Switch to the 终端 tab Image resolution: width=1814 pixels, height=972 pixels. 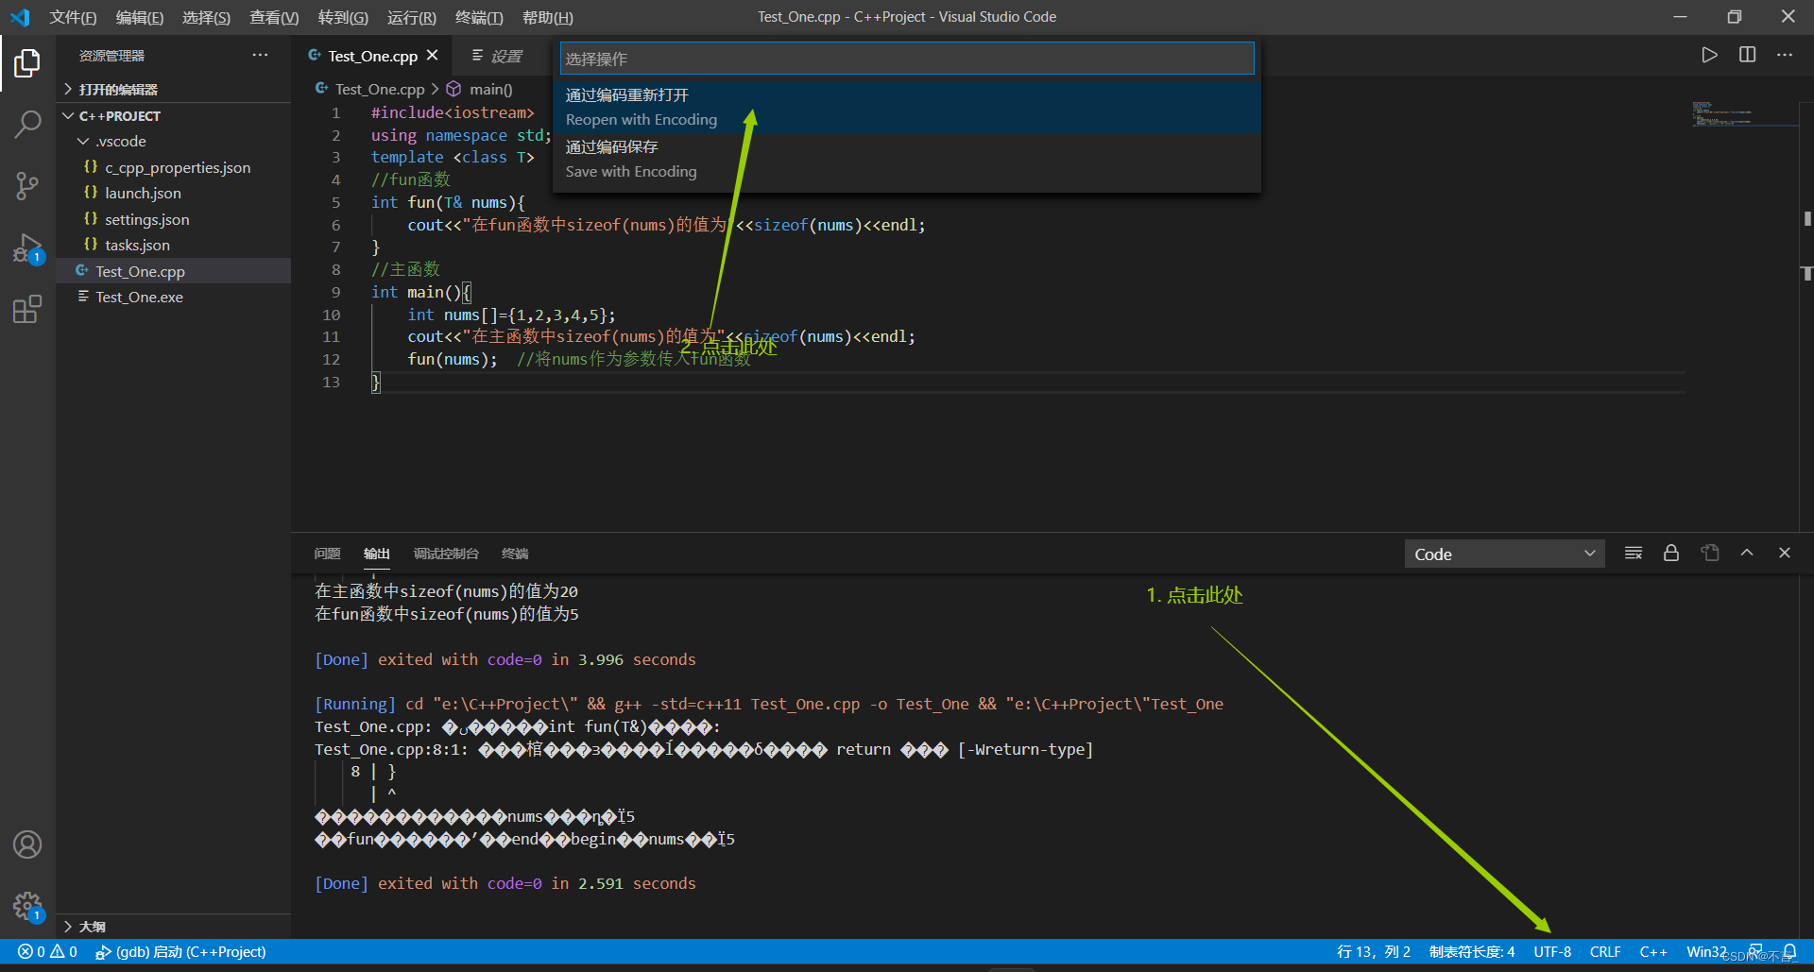[515, 554]
